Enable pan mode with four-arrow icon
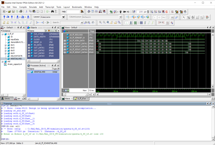The image size is (215, 145). click(193, 17)
